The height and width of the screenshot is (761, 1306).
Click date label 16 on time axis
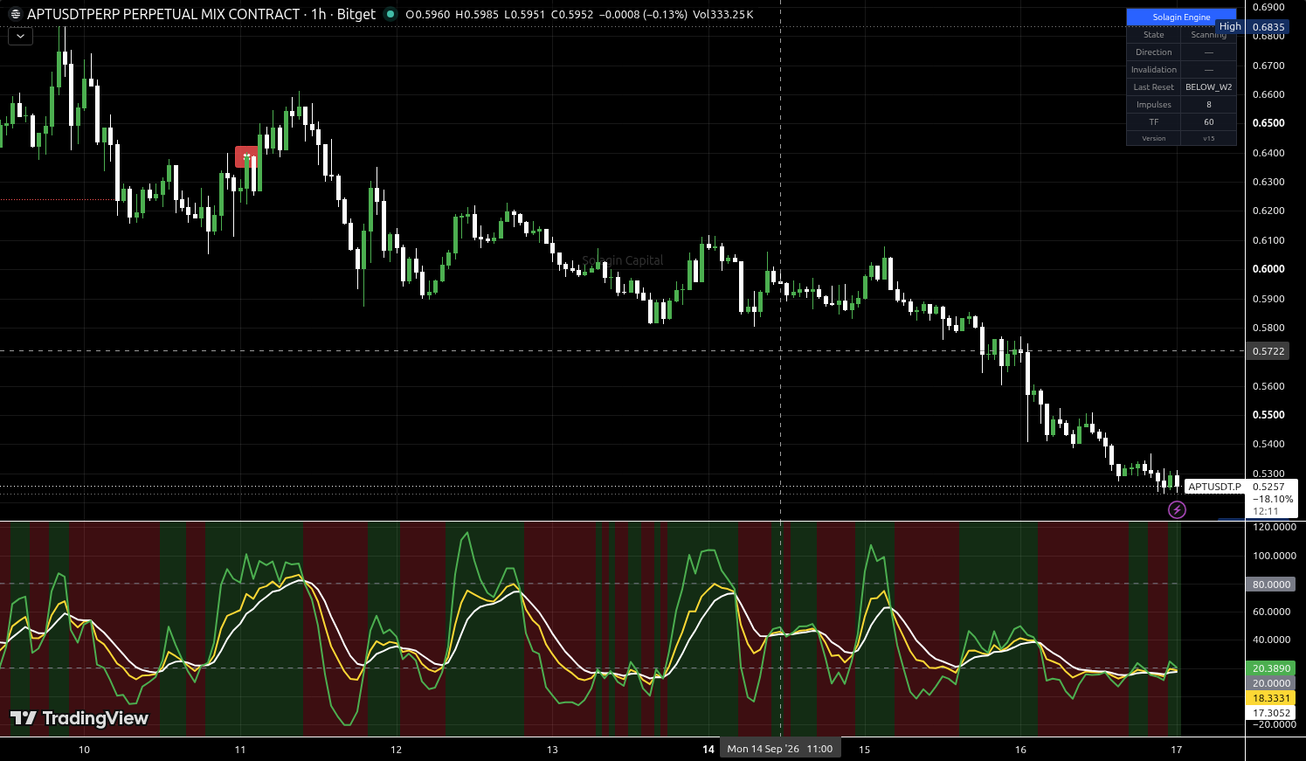1020,749
